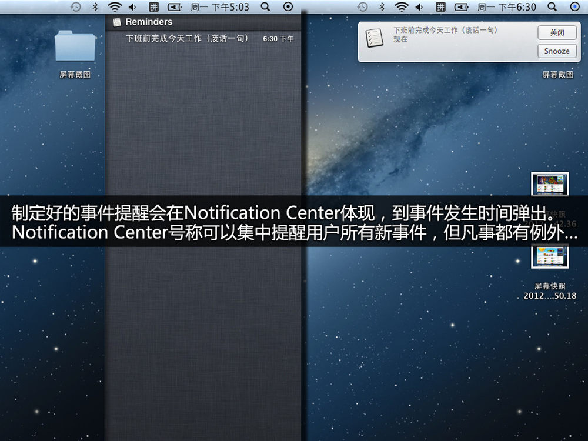Click battery status icon in the 5:03 menu bar
The height and width of the screenshot is (441, 588).
point(175,6)
